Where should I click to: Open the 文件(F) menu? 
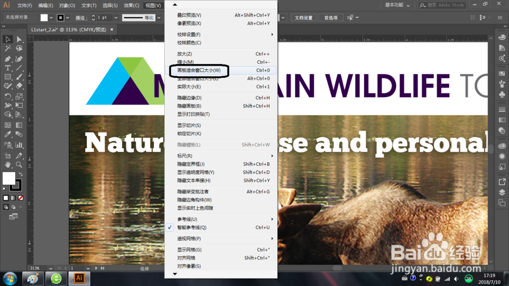pos(24,6)
